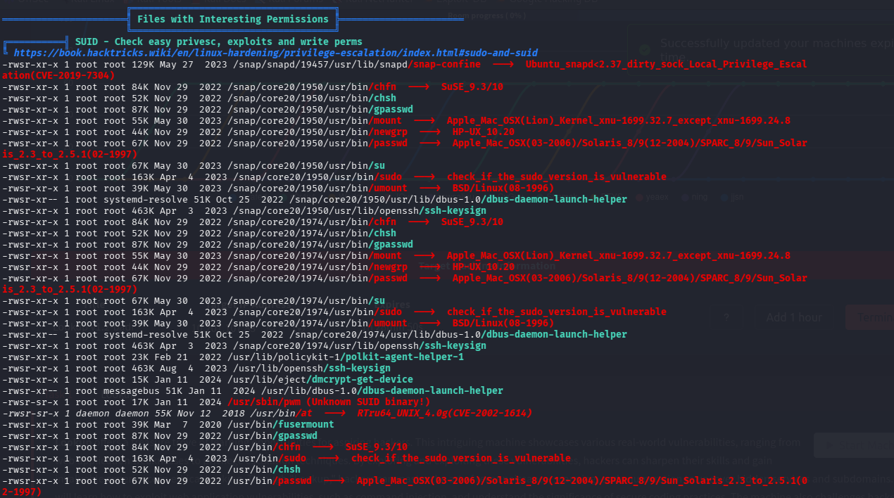Click the arrow after snap-confine
Screen dimensions: 894x498
coord(503,64)
